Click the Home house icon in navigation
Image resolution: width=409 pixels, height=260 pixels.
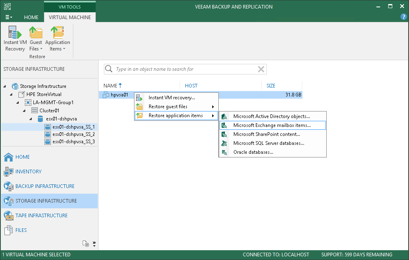click(x=9, y=157)
